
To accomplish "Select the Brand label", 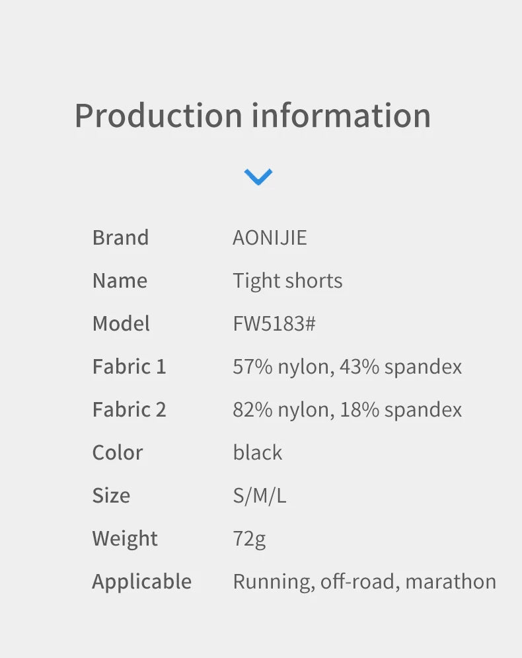I will pos(120,237).
